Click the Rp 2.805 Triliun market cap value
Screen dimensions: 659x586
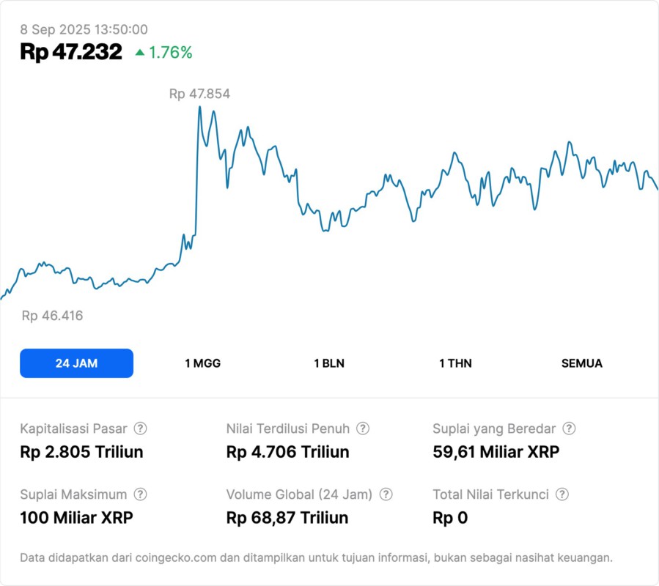click(81, 452)
